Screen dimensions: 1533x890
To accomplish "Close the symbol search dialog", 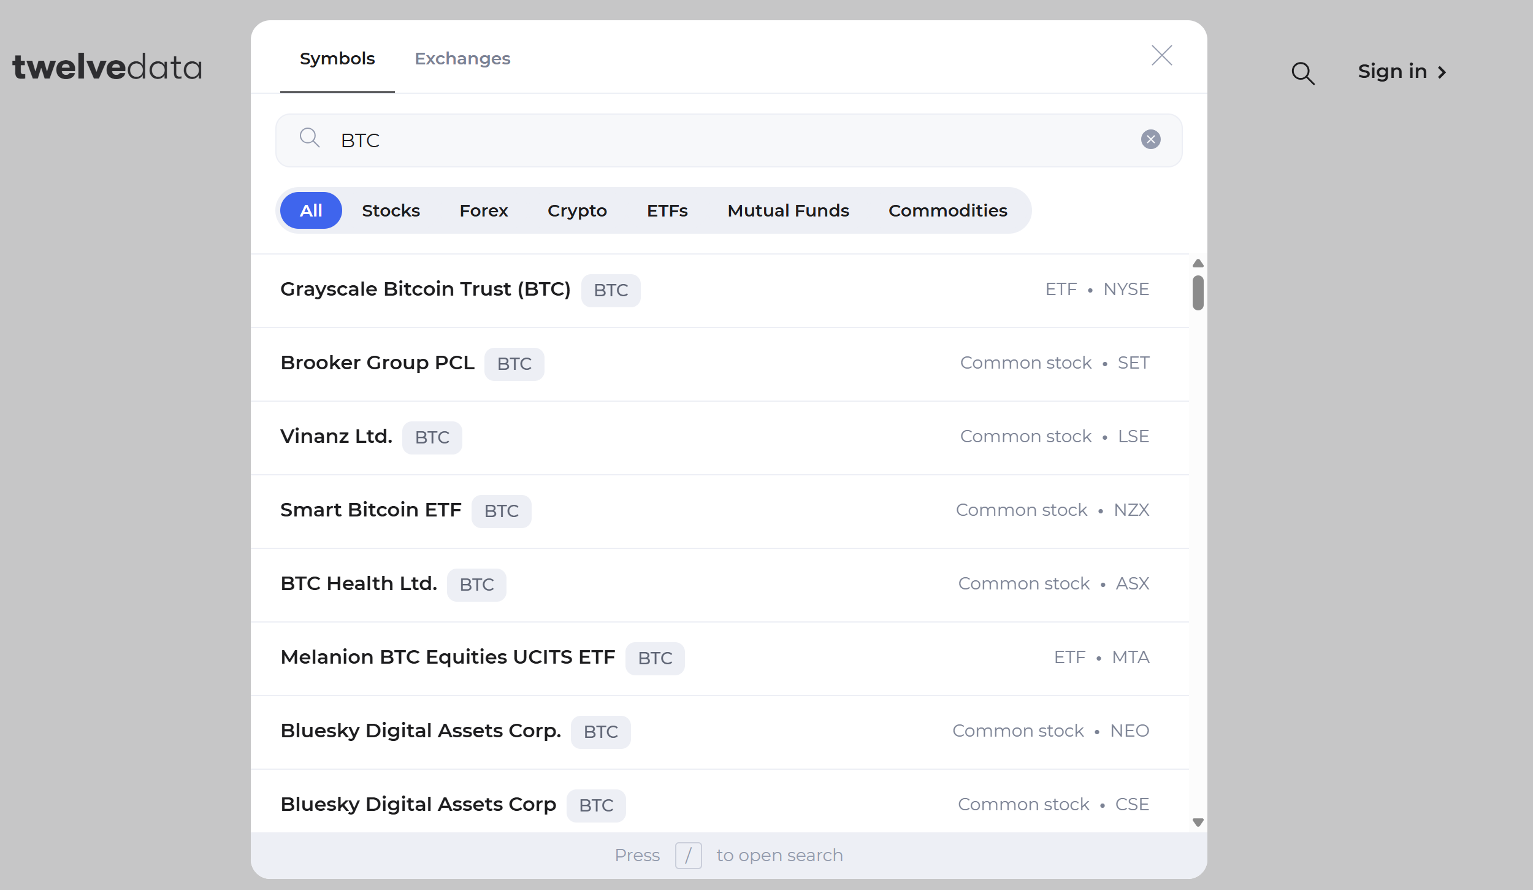I will (x=1161, y=56).
